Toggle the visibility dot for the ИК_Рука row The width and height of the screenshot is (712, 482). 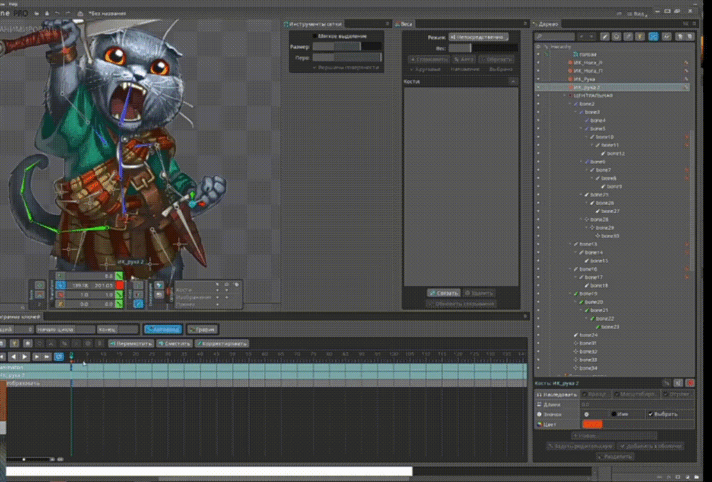538,79
